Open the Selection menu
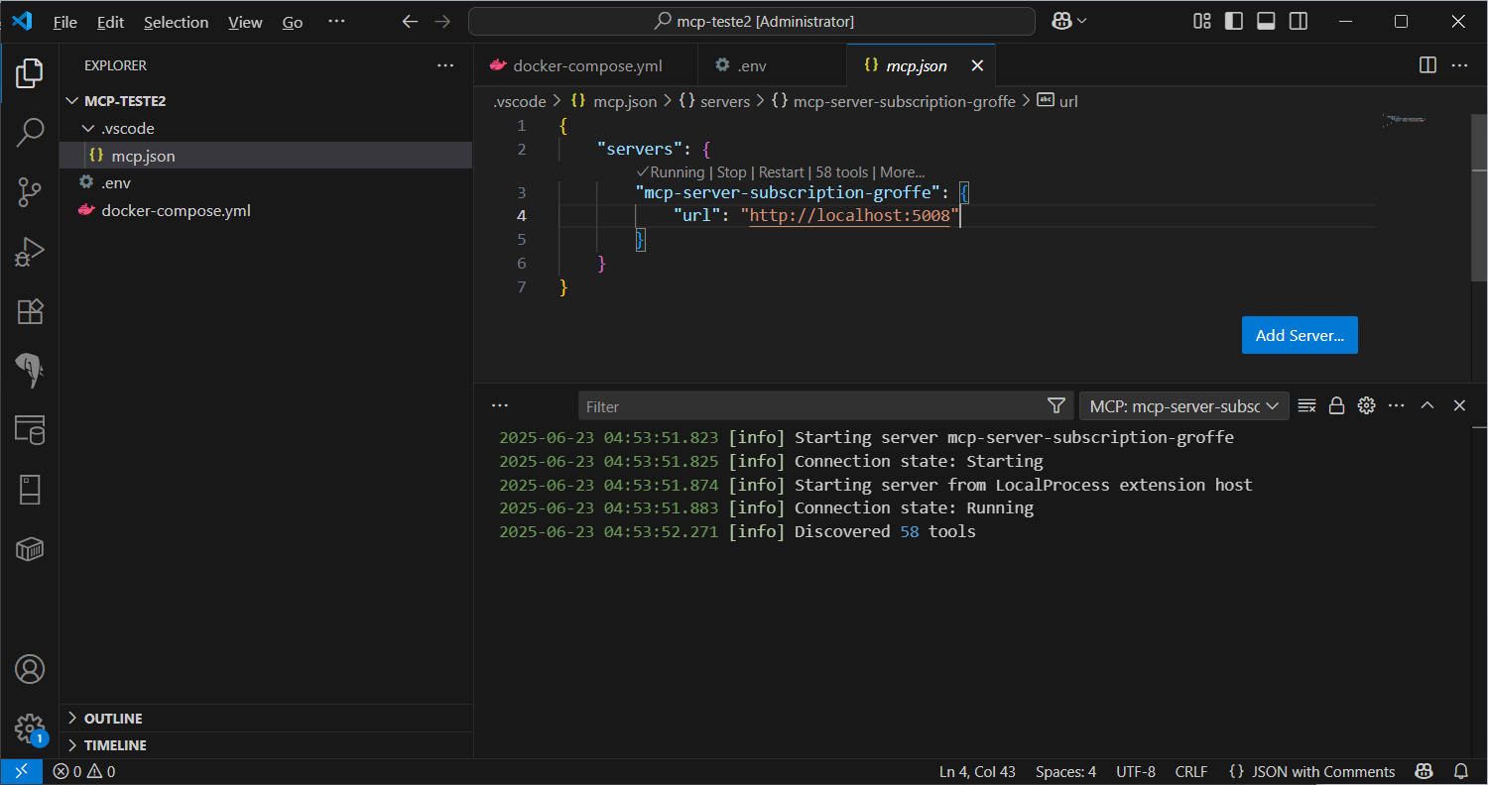 point(176,22)
